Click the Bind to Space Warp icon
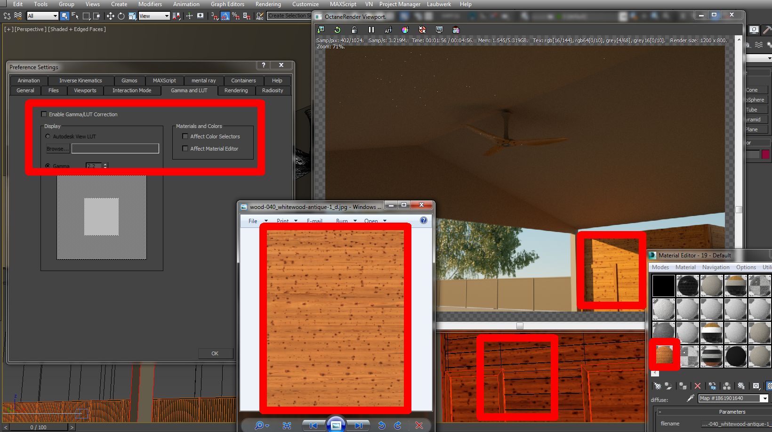Image resolution: width=772 pixels, height=432 pixels. pos(18,16)
